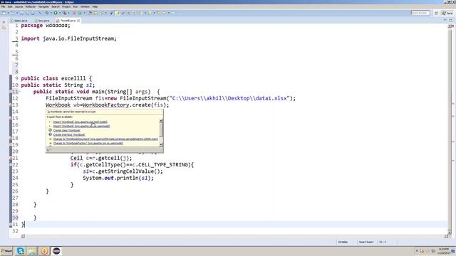Viewport: 456px width, 256px height.
Task: Open the Edit menu
Action: (x=10, y=6)
